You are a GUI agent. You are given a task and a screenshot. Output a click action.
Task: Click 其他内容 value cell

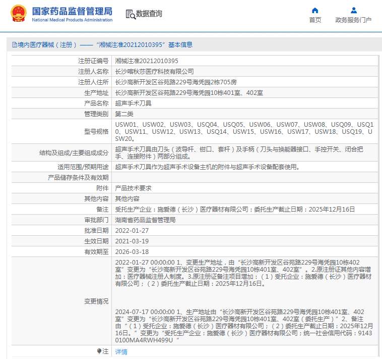(x=127, y=198)
